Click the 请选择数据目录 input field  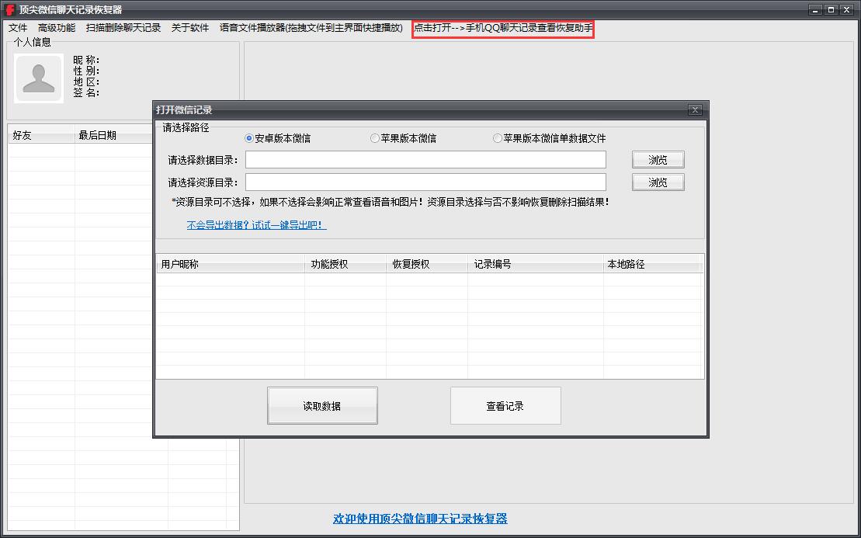point(425,160)
